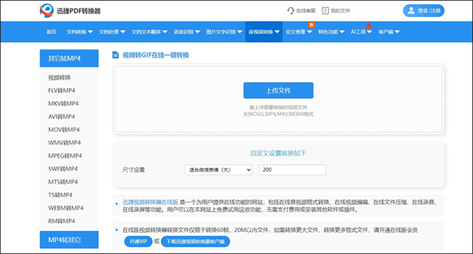The image size is (473, 254).
Task: Click 登录|注册 button
Action: coord(423,10)
